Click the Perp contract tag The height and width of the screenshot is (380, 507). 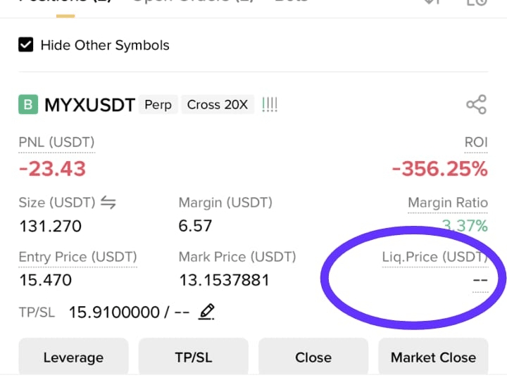(x=158, y=104)
